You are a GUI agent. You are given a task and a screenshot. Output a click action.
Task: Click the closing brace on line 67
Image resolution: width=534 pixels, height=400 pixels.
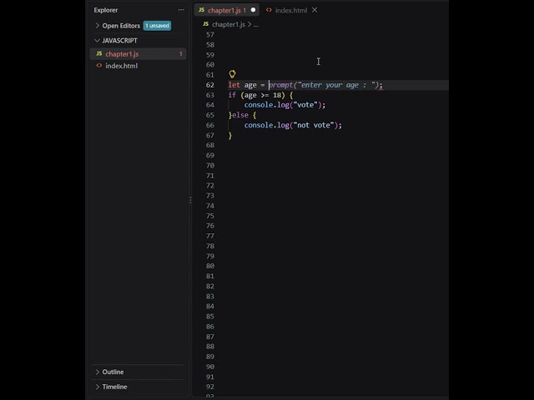coord(230,135)
